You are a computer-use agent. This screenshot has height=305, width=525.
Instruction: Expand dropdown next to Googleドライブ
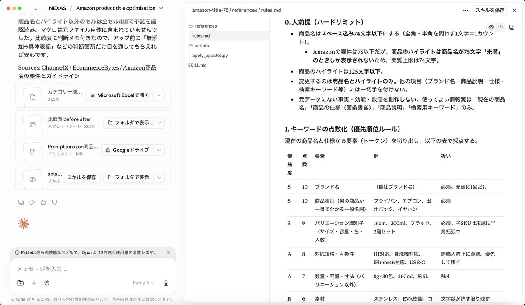click(x=159, y=150)
